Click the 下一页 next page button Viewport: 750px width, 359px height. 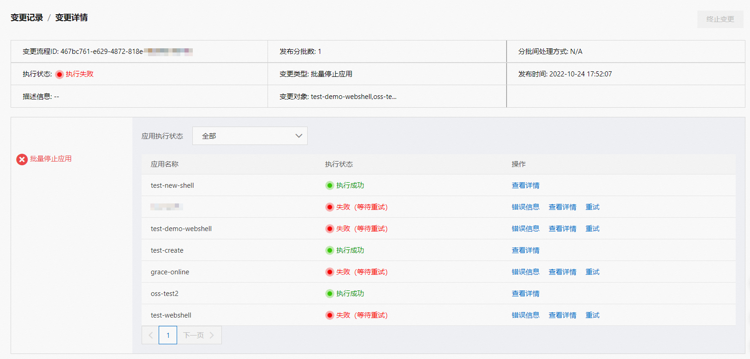199,335
